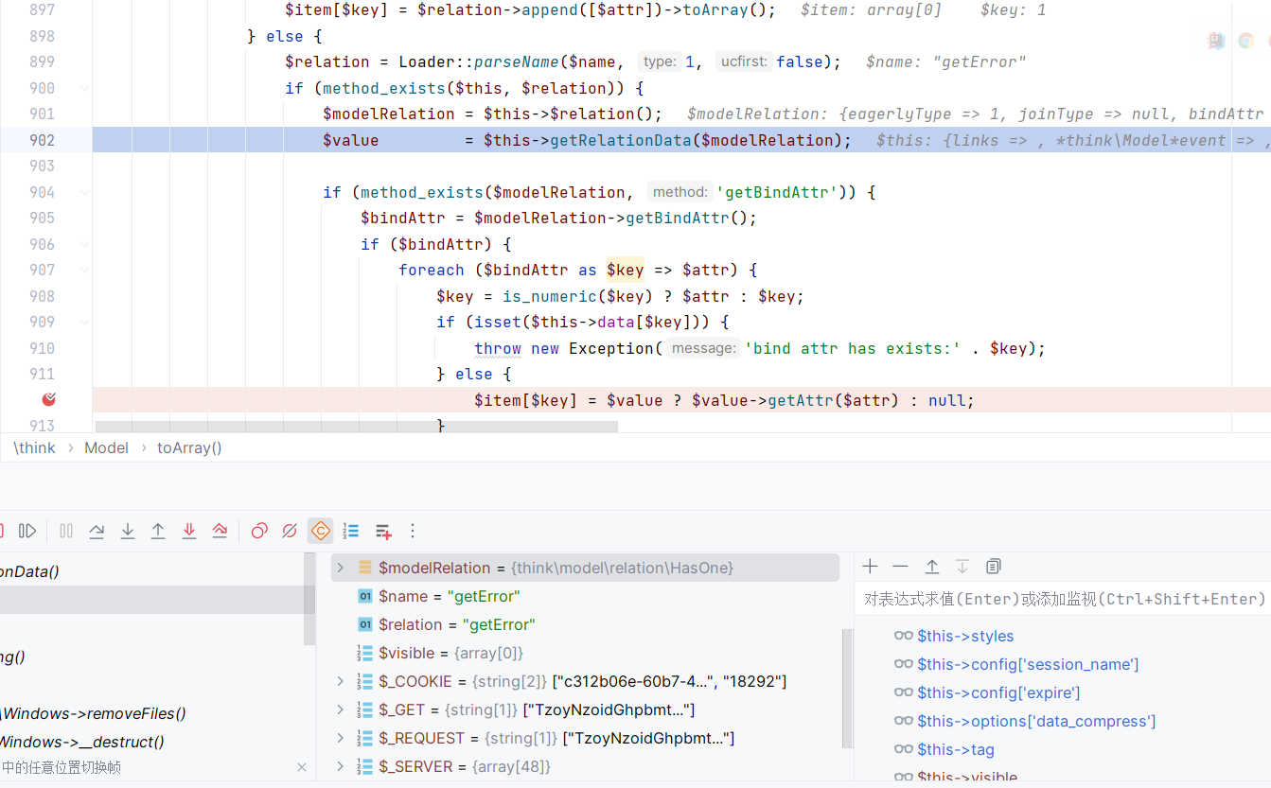
Task: Select the Windows->removeFiles() stack frame
Action: [x=95, y=713]
